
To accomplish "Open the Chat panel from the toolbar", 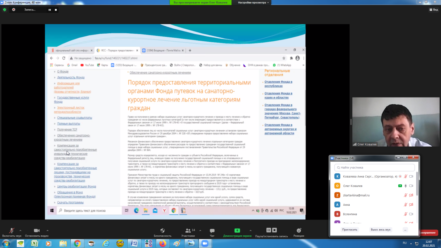I will pos(212,231).
